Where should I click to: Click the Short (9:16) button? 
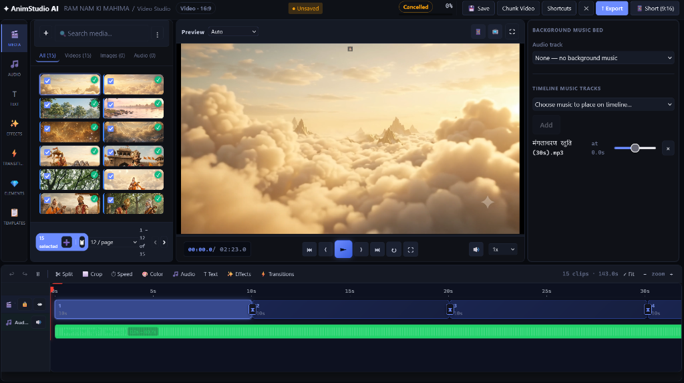click(656, 8)
